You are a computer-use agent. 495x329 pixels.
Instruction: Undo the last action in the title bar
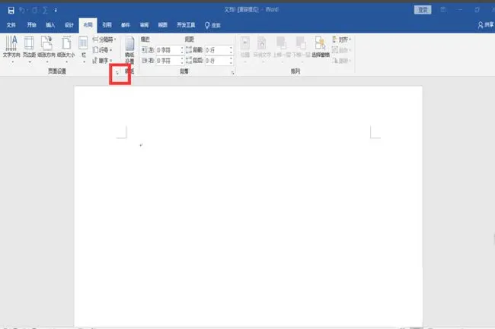[x=22, y=11]
